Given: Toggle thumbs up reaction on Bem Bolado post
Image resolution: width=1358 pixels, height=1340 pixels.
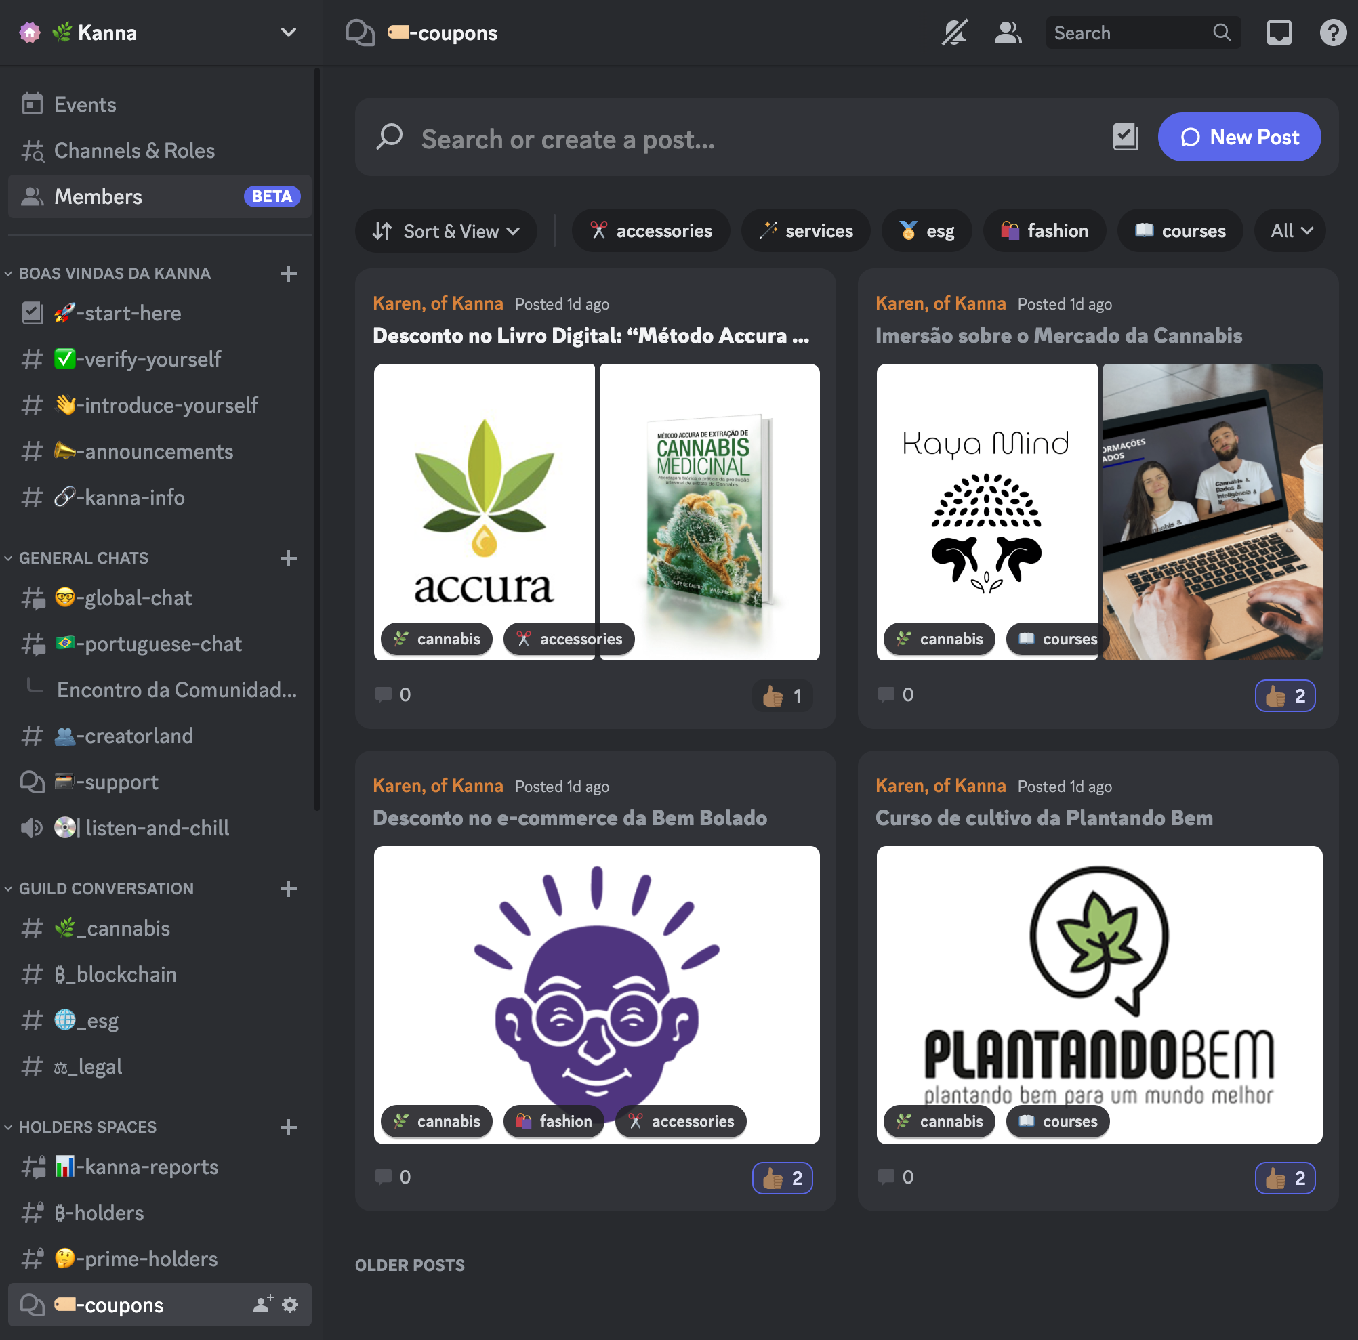Looking at the screenshot, I should pyautogui.click(x=782, y=1178).
